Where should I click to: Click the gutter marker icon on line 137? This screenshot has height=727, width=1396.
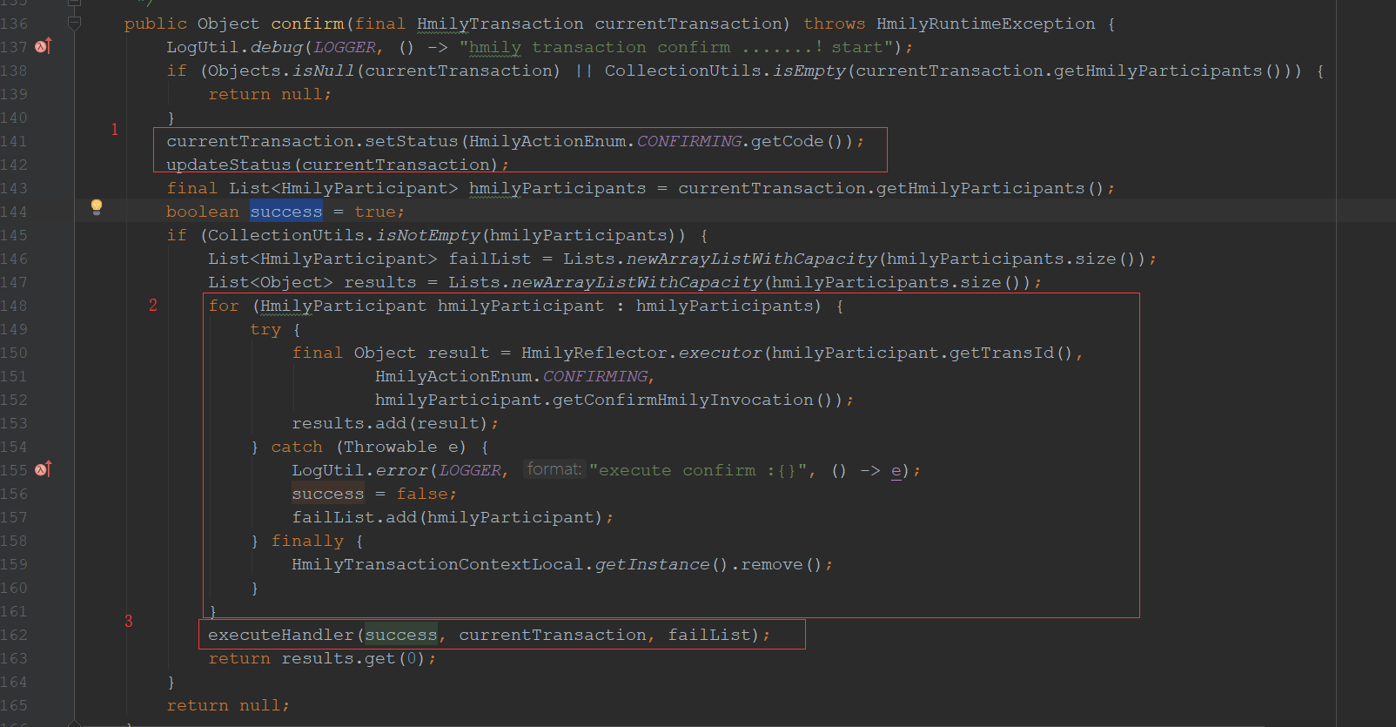[44, 46]
